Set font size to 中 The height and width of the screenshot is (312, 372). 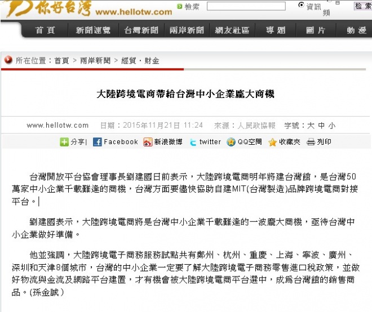(321, 126)
